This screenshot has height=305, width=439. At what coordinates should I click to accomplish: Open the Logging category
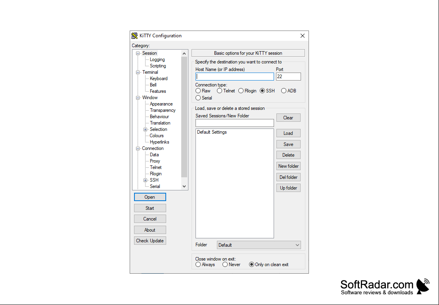pos(157,59)
